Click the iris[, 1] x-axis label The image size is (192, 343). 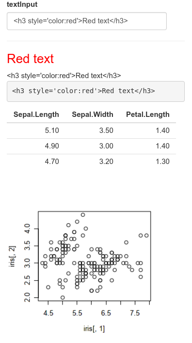[94, 328]
